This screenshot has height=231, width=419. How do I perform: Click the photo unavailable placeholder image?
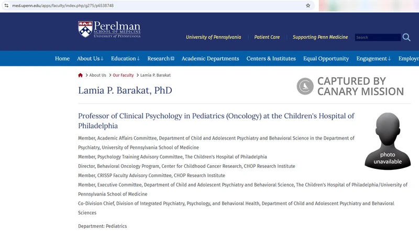pos(388,141)
